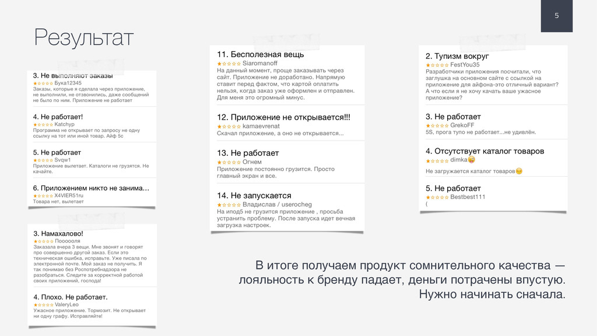Select review title "2. Тупизм вокруг"
Viewport: 597px width, 336px height.
pyautogui.click(x=457, y=57)
